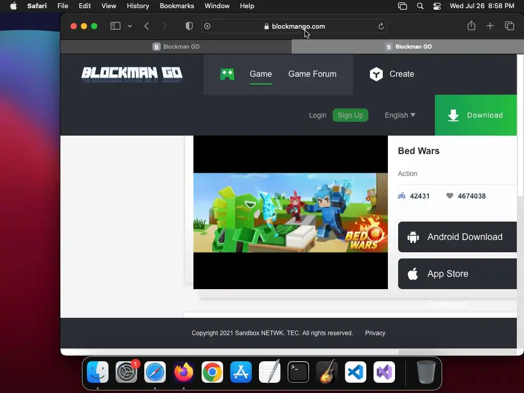This screenshot has height=393, width=524.
Task: Click the Create navigation link
Action: [402, 74]
